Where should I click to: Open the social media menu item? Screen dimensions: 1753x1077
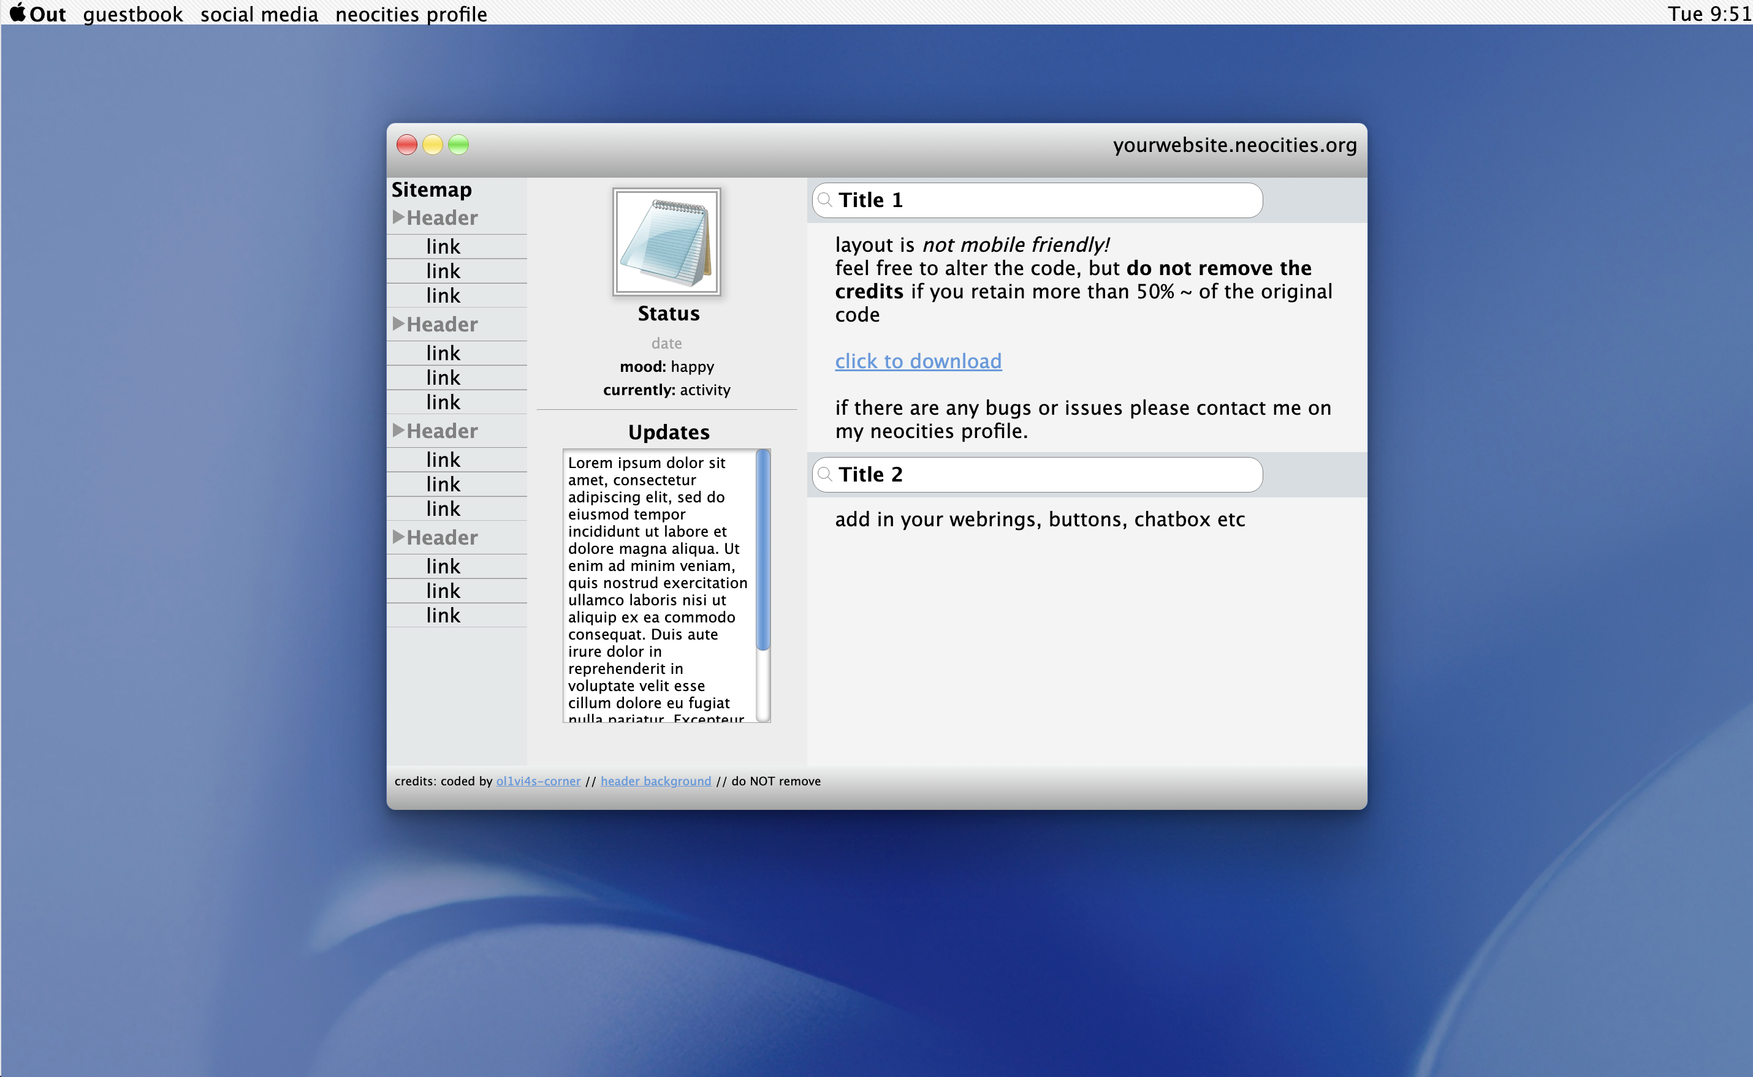tap(259, 14)
